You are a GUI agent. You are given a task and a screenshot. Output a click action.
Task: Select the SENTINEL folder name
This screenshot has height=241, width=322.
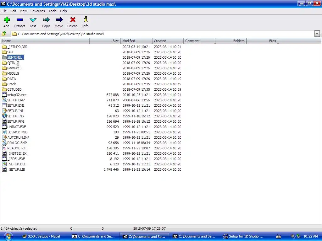point(15,57)
